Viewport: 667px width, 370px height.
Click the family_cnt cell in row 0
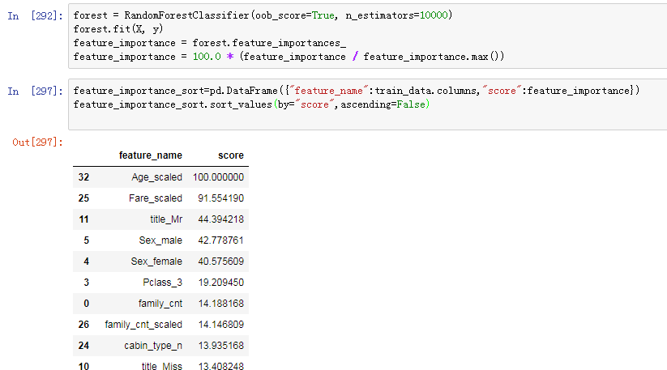tap(160, 304)
